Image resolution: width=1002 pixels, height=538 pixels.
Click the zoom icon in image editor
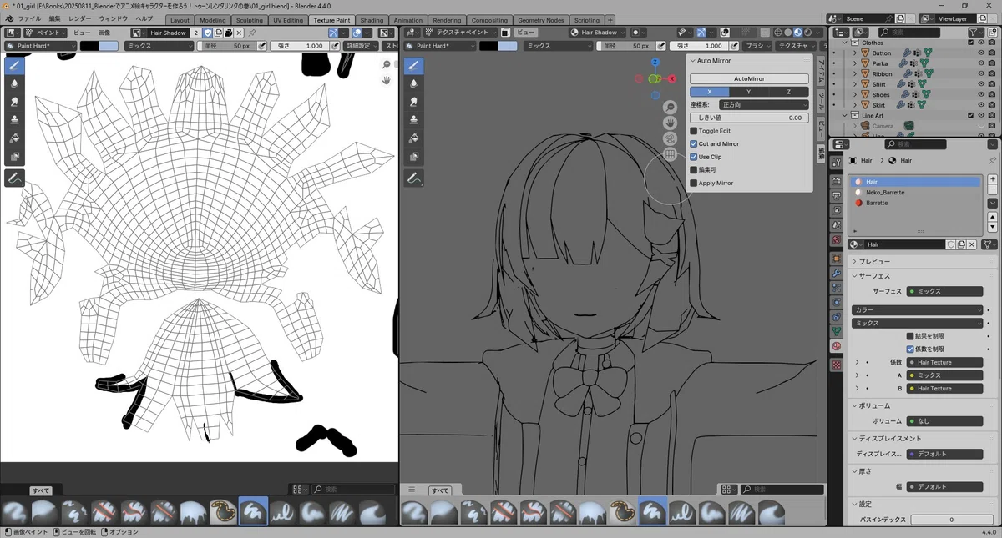[x=386, y=64]
